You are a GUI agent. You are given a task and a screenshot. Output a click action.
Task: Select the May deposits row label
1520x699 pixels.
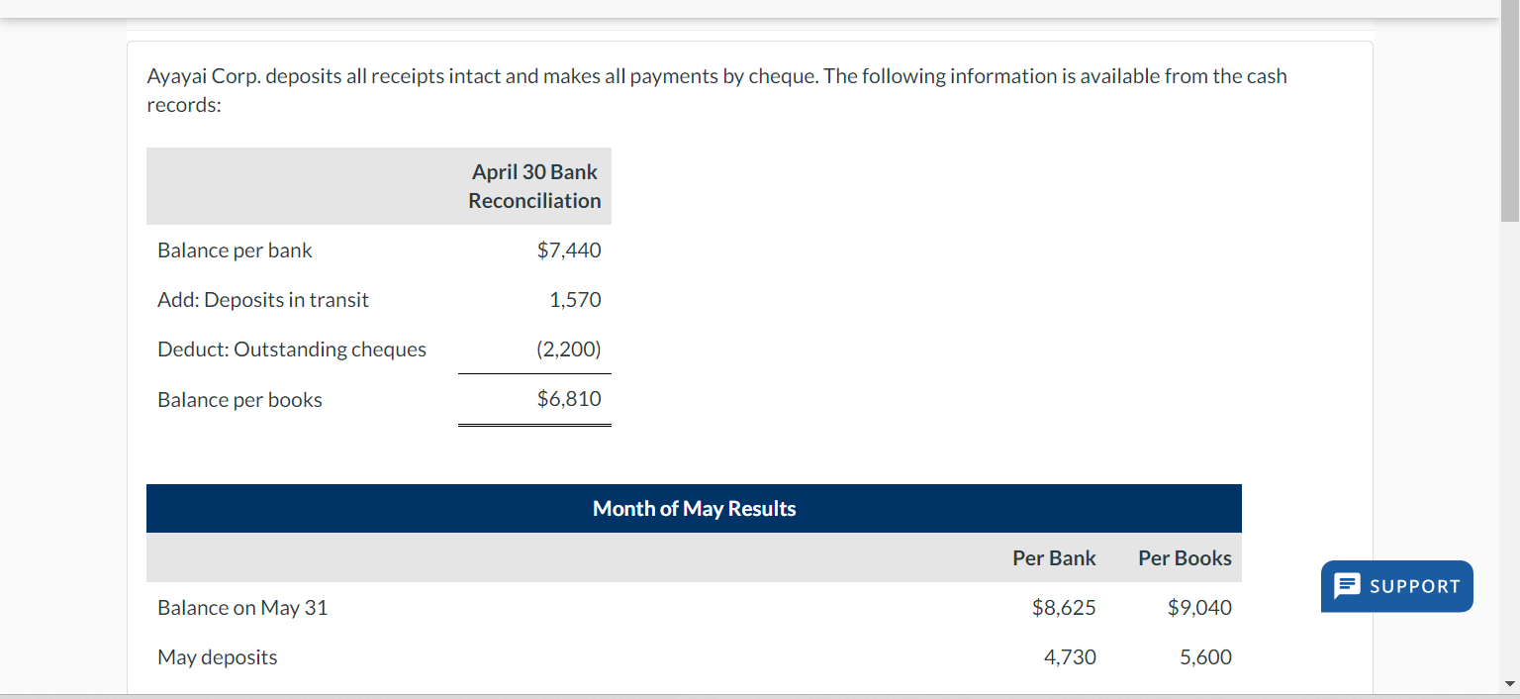tap(217, 656)
